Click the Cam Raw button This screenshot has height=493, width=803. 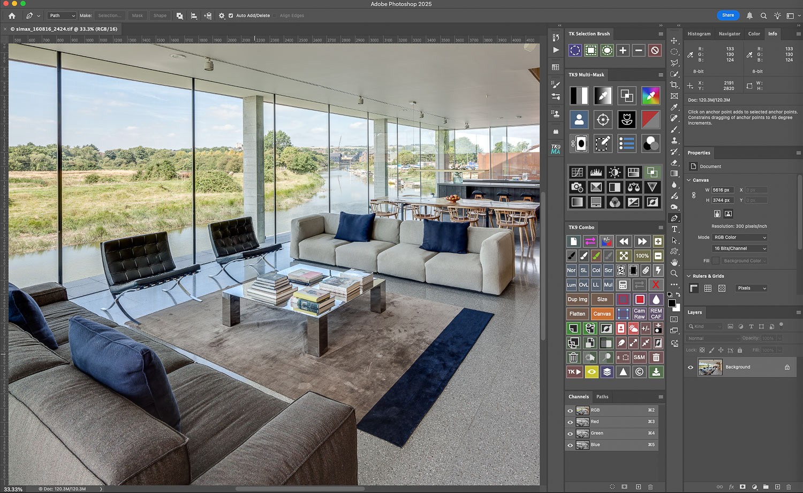(640, 314)
